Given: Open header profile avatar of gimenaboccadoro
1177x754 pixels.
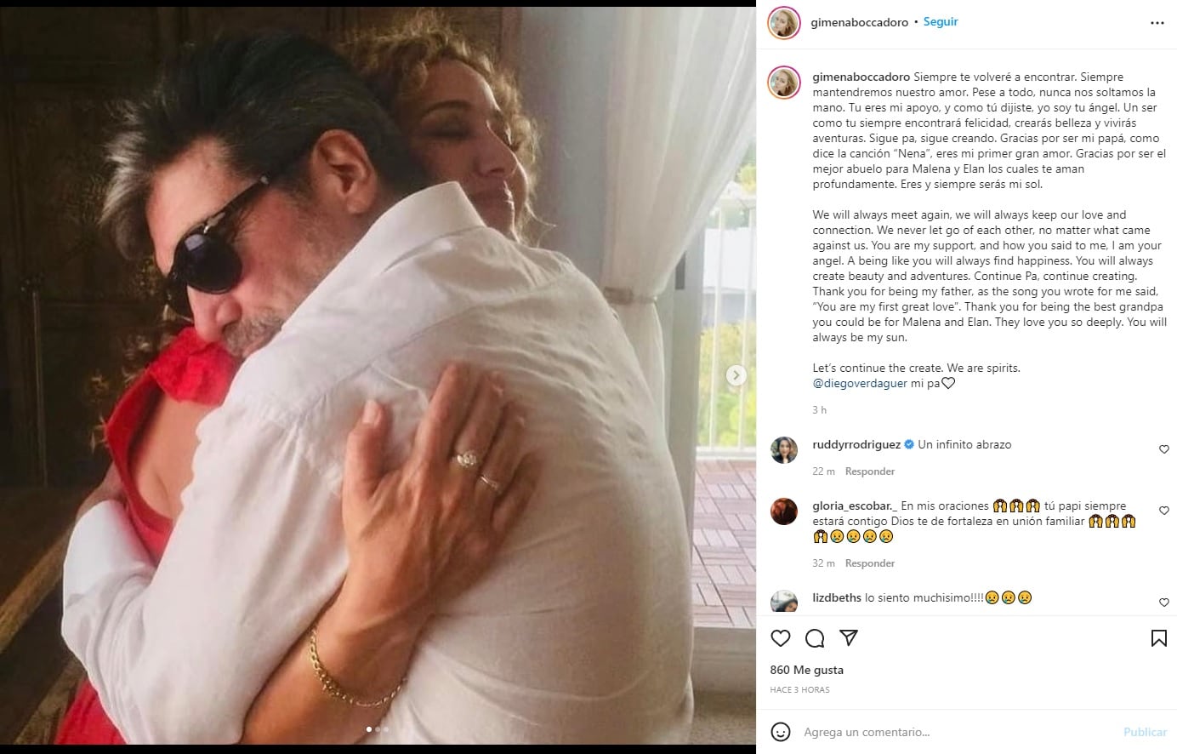Looking at the screenshot, I should [784, 23].
